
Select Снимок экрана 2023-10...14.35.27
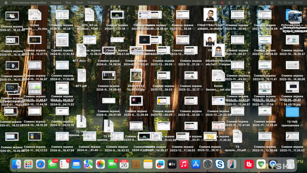click(292, 40)
